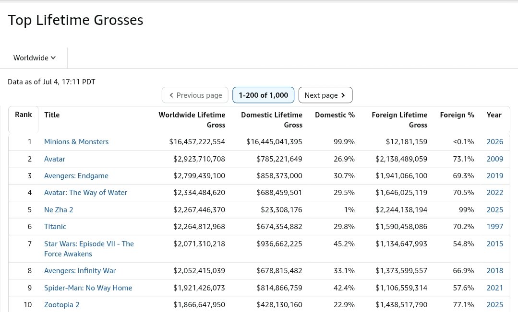Click the $16,457,222,554 worldwide gross value
The width and height of the screenshot is (518, 312).
click(x=197, y=141)
